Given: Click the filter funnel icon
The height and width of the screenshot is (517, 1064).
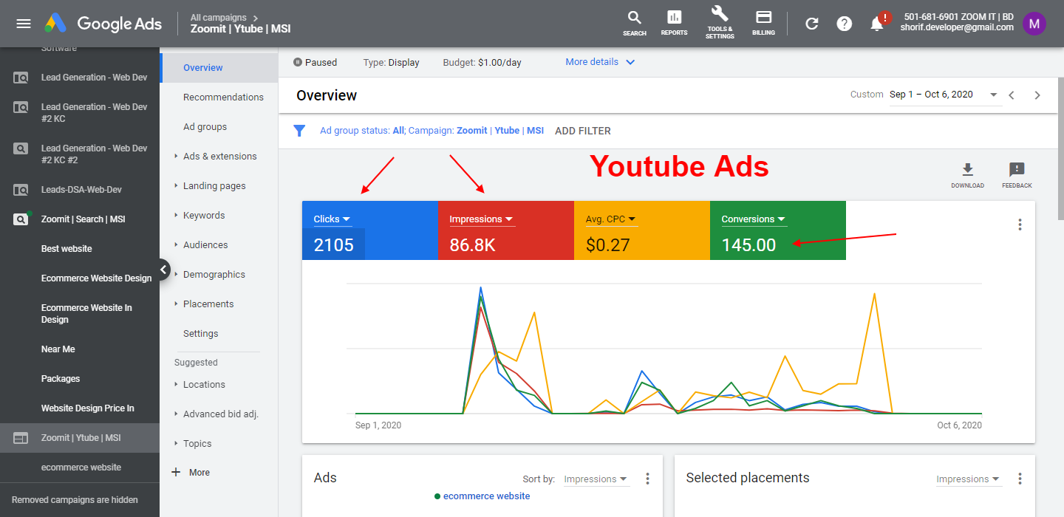Looking at the screenshot, I should coord(299,131).
